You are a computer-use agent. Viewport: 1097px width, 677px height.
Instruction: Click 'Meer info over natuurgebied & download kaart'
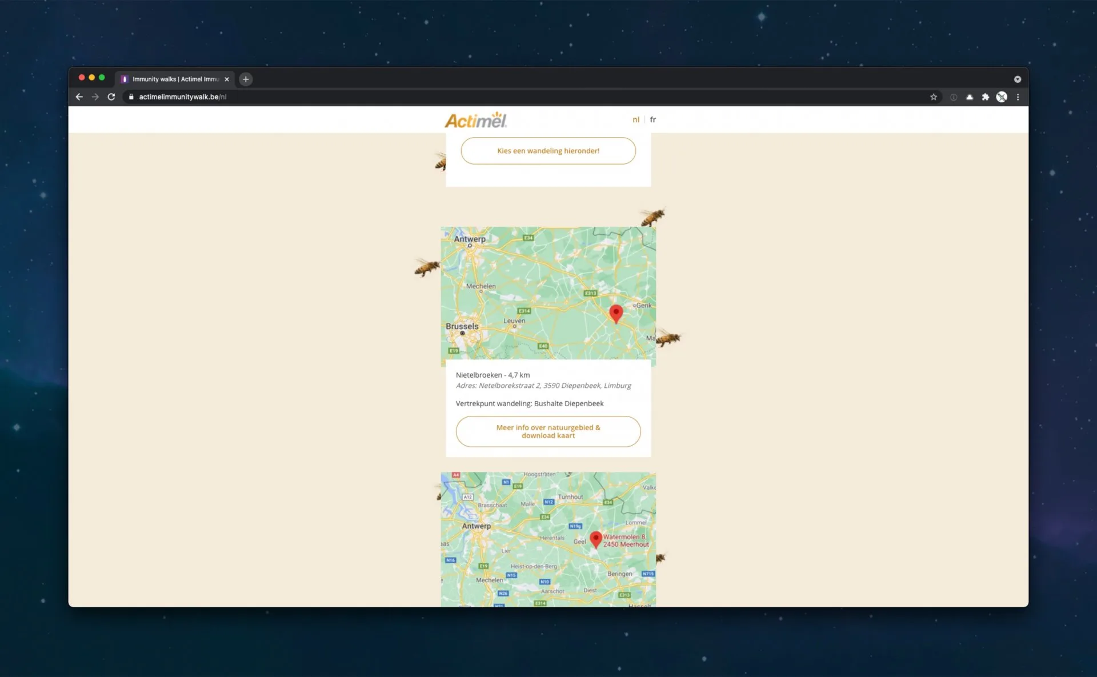point(548,431)
